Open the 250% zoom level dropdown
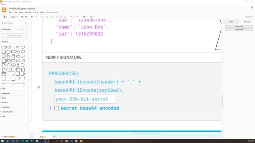The width and height of the screenshot is (255, 143). click(x=14, y=17)
